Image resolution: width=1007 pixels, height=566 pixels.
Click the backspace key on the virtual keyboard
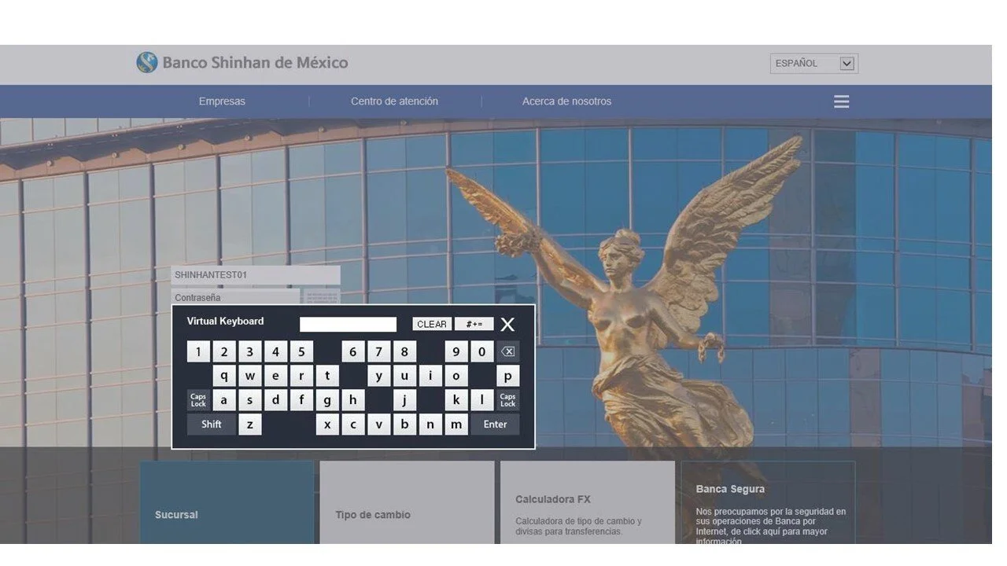point(508,352)
